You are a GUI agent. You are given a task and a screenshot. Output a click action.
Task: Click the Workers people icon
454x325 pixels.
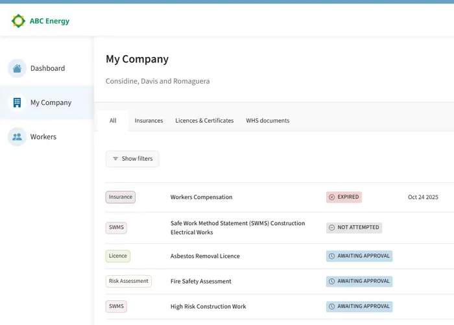[x=17, y=137]
